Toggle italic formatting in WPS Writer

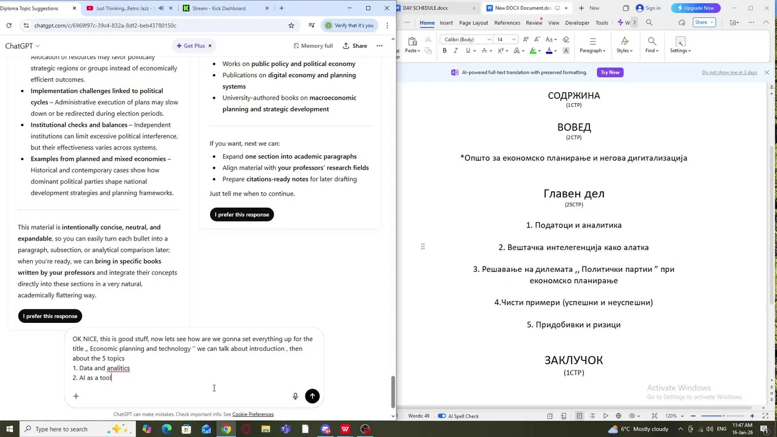click(x=456, y=51)
